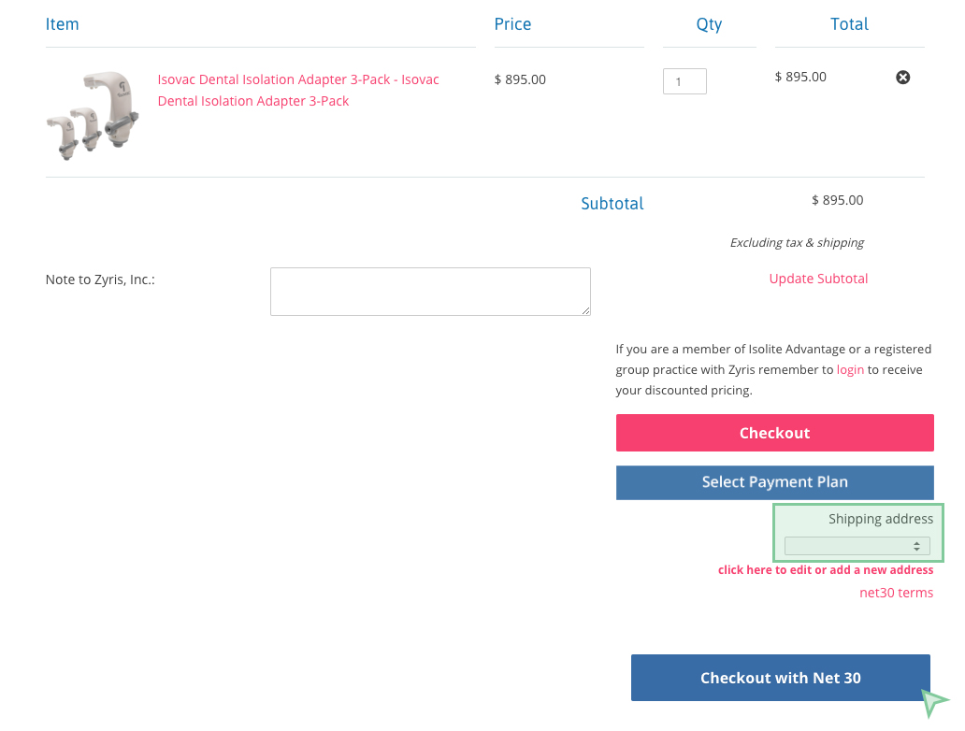Click Select Payment Plan
Viewport: 965px width, 731px height.
pos(774,481)
